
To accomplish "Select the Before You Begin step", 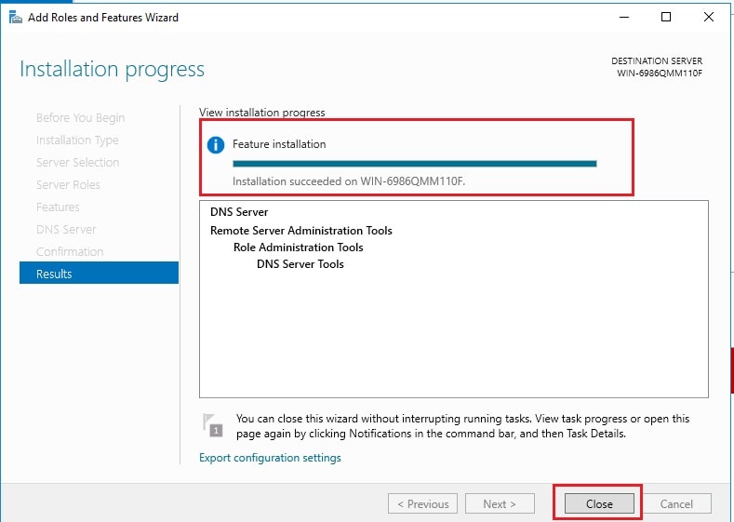I will pyautogui.click(x=80, y=117).
